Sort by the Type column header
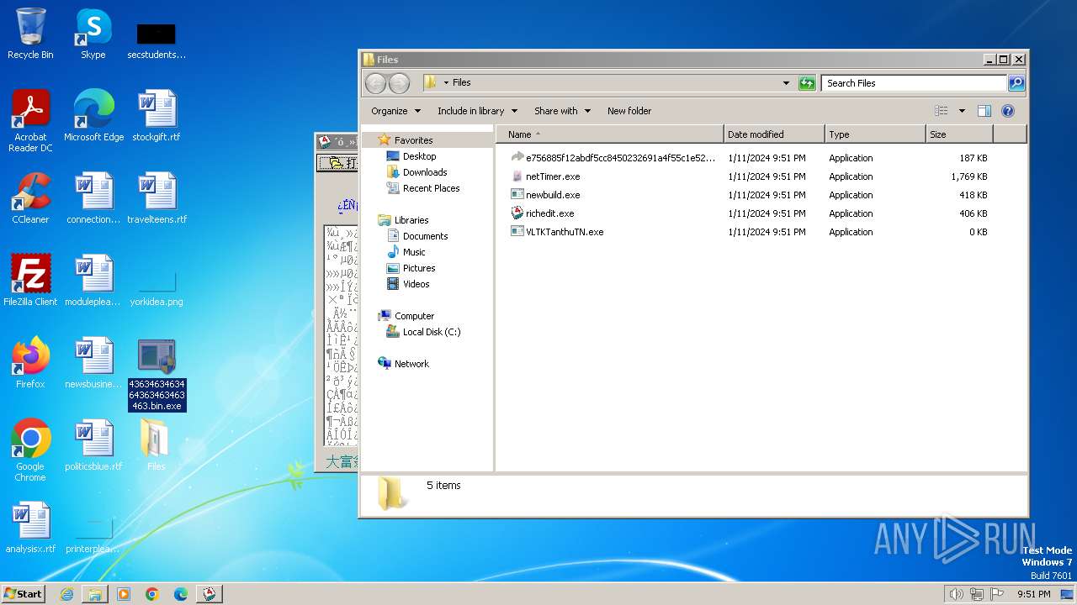Image resolution: width=1077 pixels, height=605 pixels. tap(875, 134)
